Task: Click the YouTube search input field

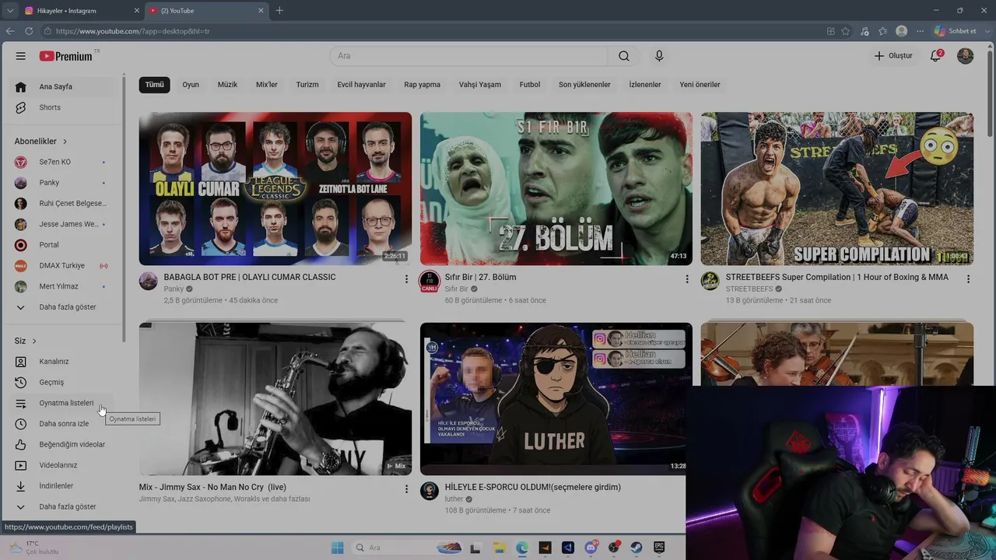Action: [469, 56]
